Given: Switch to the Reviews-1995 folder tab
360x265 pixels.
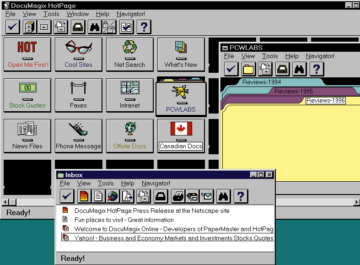Looking at the screenshot, I should coord(294,91).
